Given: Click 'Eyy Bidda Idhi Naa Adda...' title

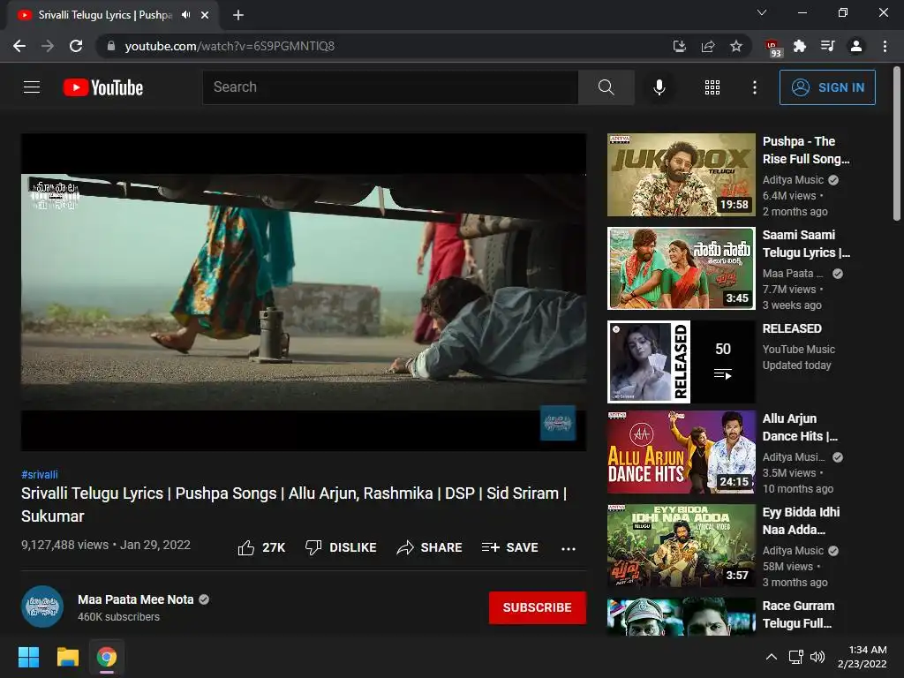Looking at the screenshot, I should click(802, 521).
